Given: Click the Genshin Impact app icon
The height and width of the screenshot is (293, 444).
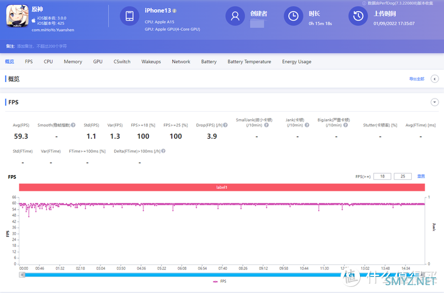Looking at the screenshot, I should [17, 16].
